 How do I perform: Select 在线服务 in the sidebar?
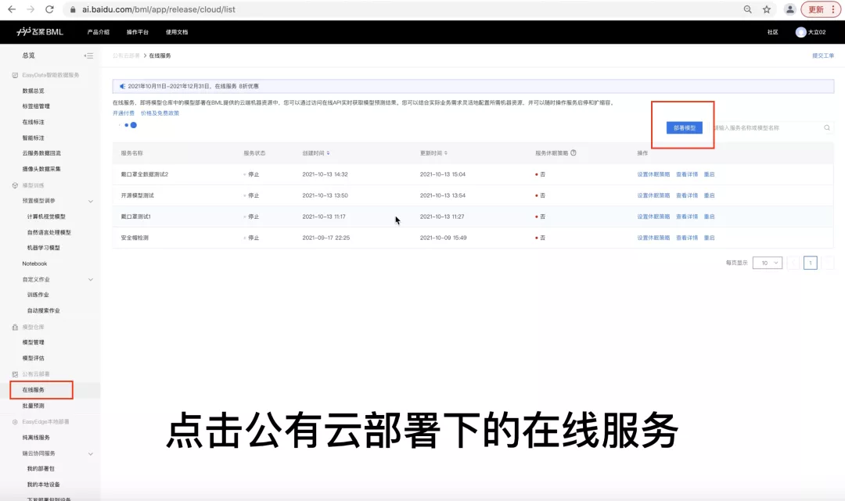34,389
